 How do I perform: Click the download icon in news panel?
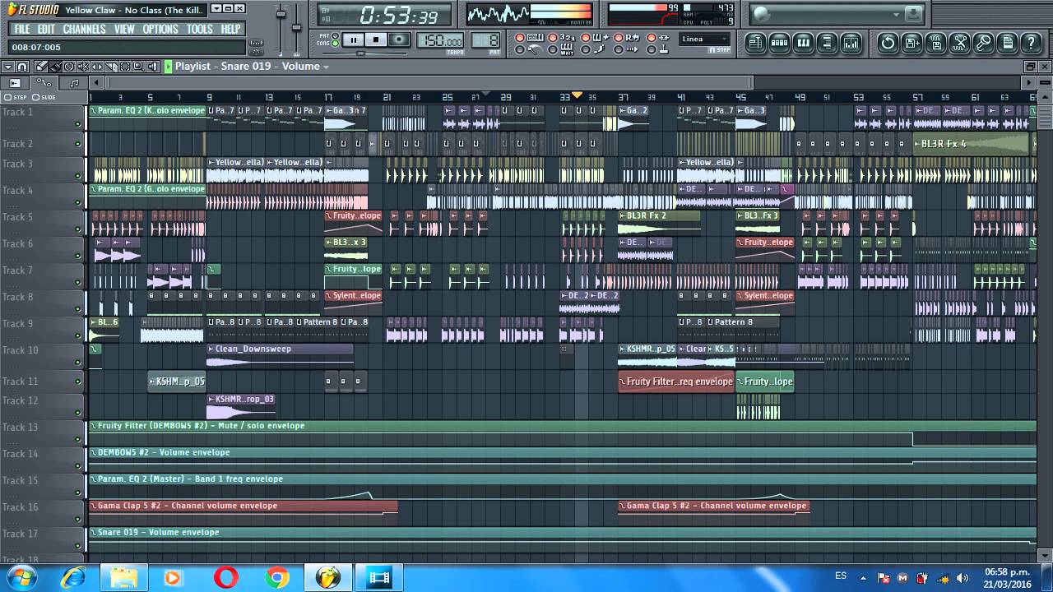click(913, 14)
